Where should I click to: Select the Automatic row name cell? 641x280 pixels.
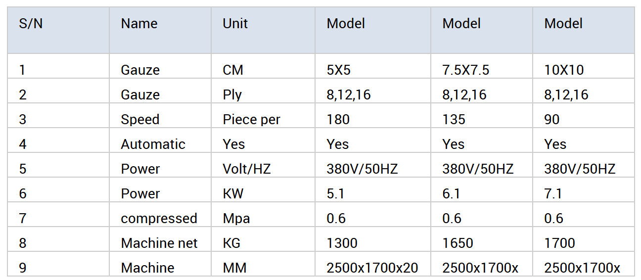(153, 144)
